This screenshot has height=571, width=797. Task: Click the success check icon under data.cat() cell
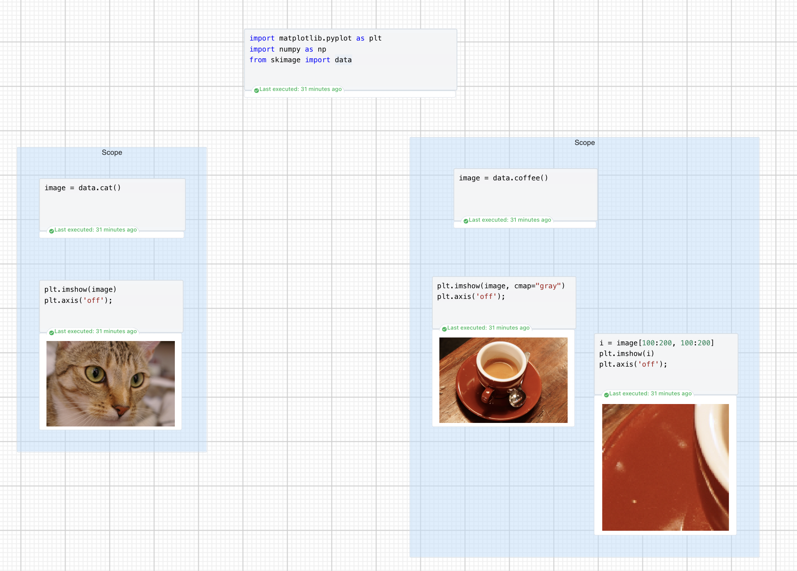click(x=52, y=231)
